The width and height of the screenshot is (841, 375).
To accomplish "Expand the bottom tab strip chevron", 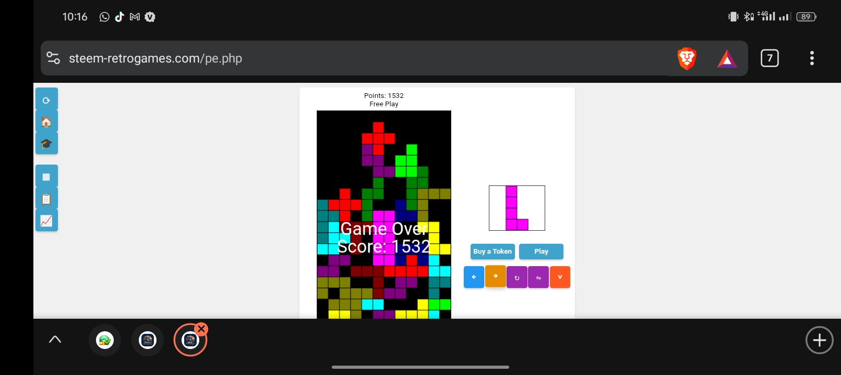I will 55,340.
